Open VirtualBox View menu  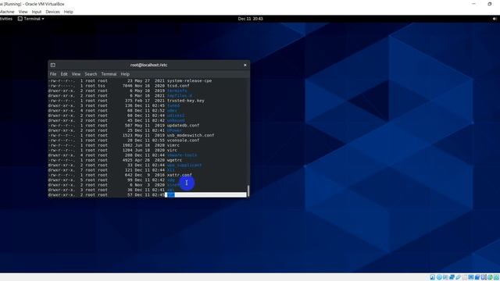[x=23, y=12]
